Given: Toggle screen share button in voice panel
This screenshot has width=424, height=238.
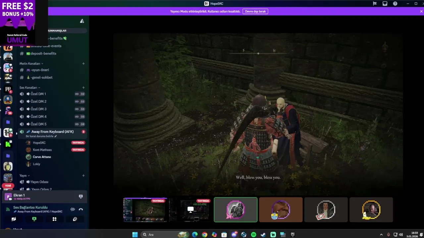Looking at the screenshot, I should click(x=34, y=219).
